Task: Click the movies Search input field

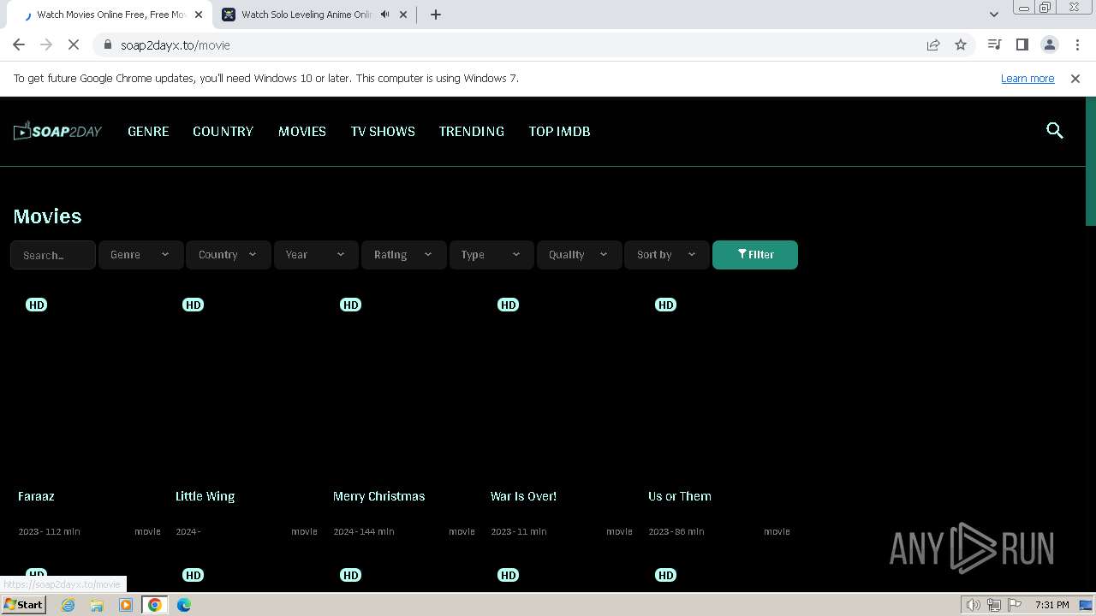Action: (53, 255)
